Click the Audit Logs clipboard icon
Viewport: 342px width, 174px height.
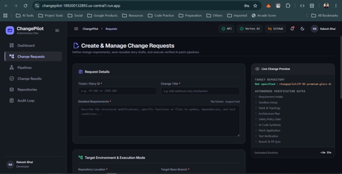[x=11, y=101]
